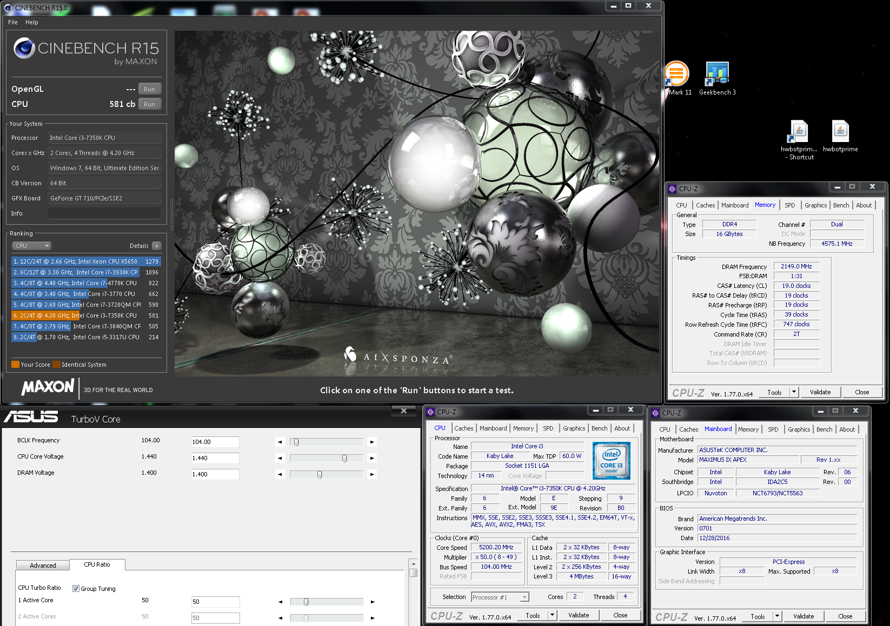Click the Details arrow button in Ranking
This screenshot has height=626, width=890.
pos(157,246)
